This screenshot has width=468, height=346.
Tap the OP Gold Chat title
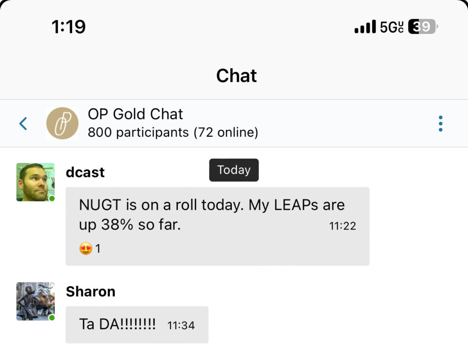[135, 114]
